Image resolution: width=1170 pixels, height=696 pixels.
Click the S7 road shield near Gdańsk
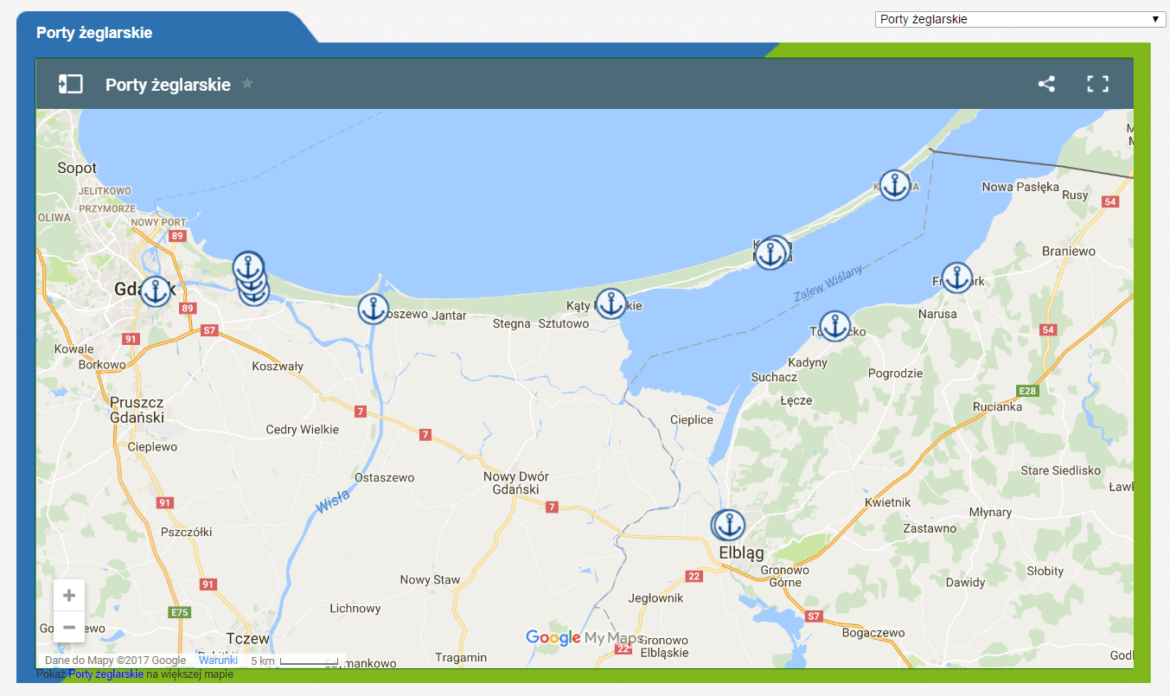(x=208, y=330)
